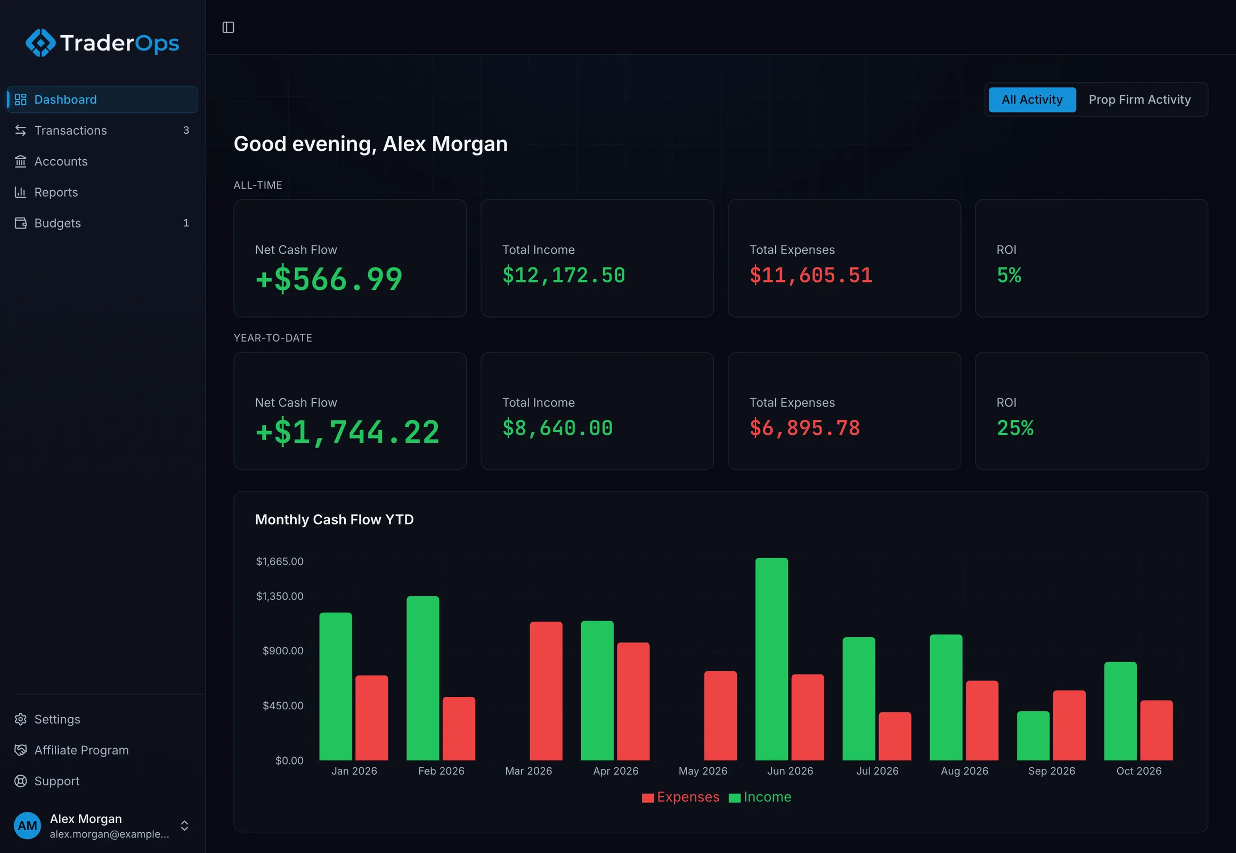Click the Budgets badge count 1
The image size is (1236, 853).
click(186, 223)
